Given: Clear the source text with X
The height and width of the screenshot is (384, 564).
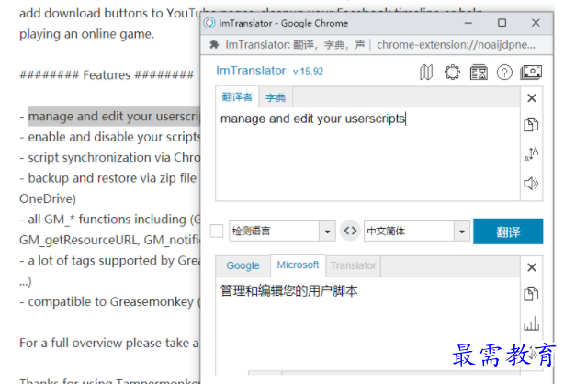Looking at the screenshot, I should click(532, 98).
